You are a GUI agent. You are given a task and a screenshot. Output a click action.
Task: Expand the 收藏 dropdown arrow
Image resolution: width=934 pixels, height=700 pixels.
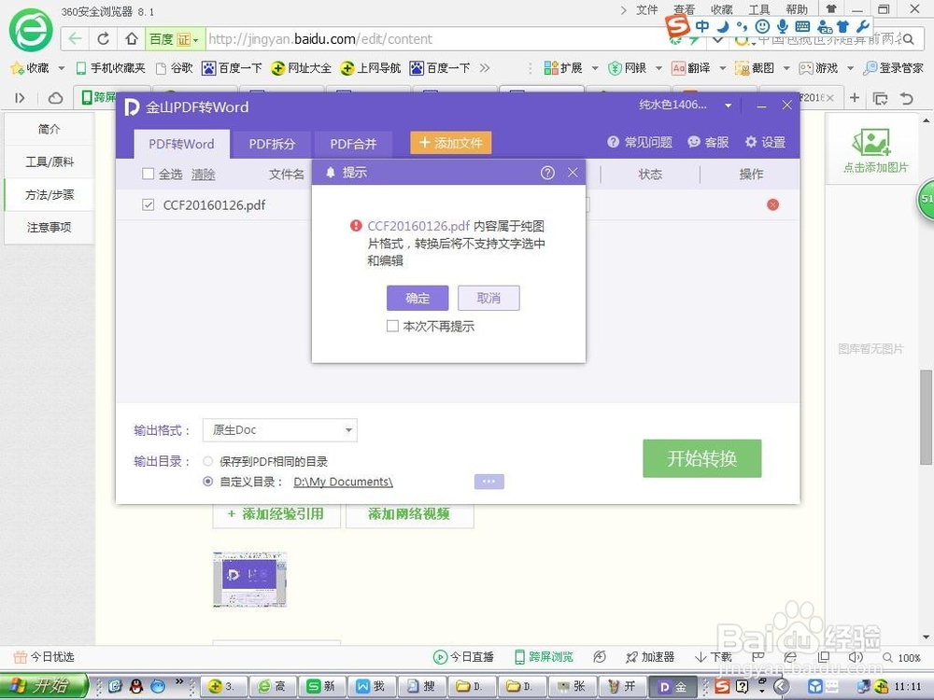pyautogui.click(x=62, y=68)
